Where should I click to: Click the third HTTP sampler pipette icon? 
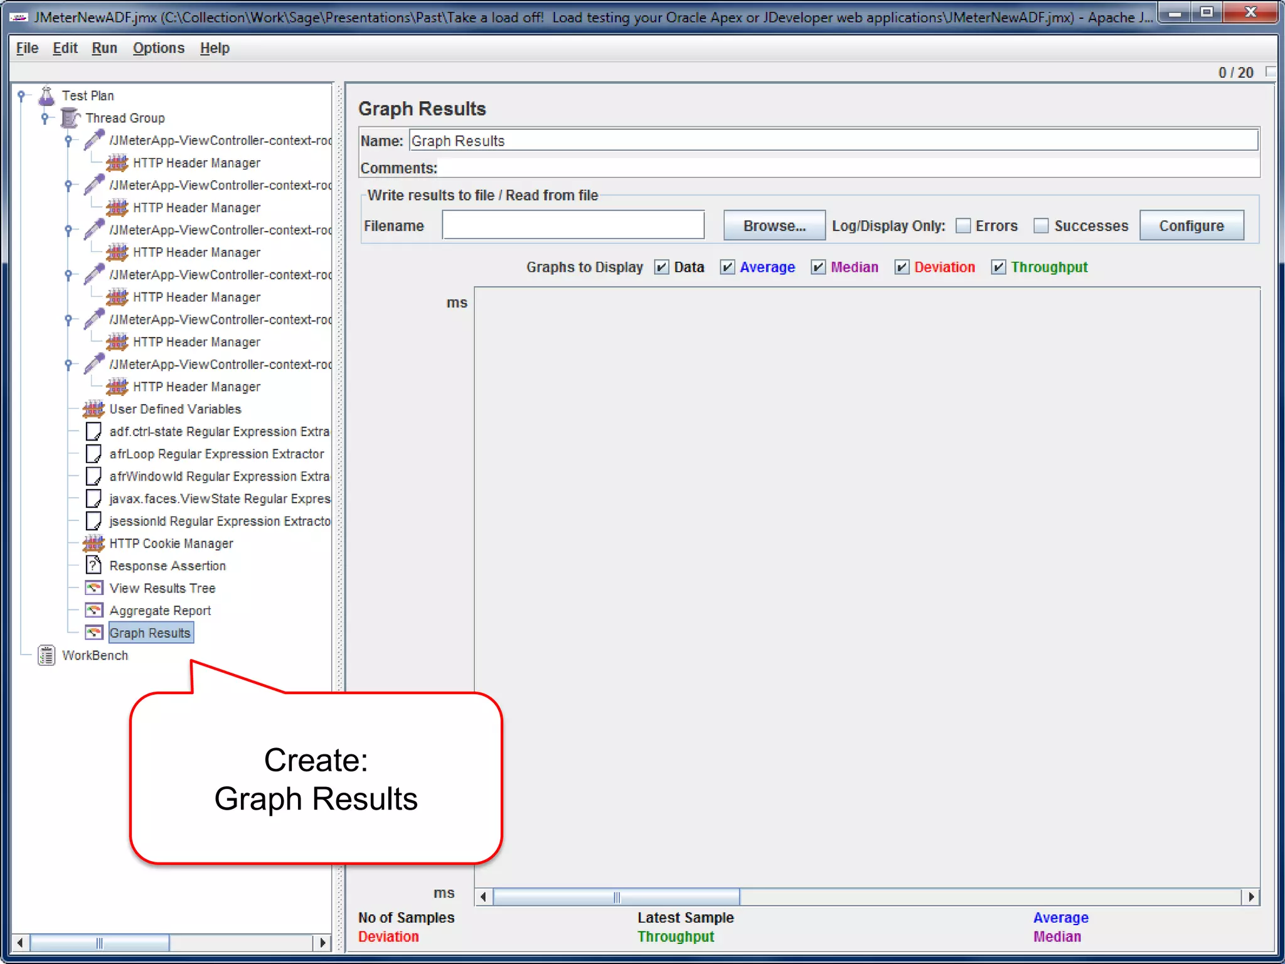click(94, 230)
